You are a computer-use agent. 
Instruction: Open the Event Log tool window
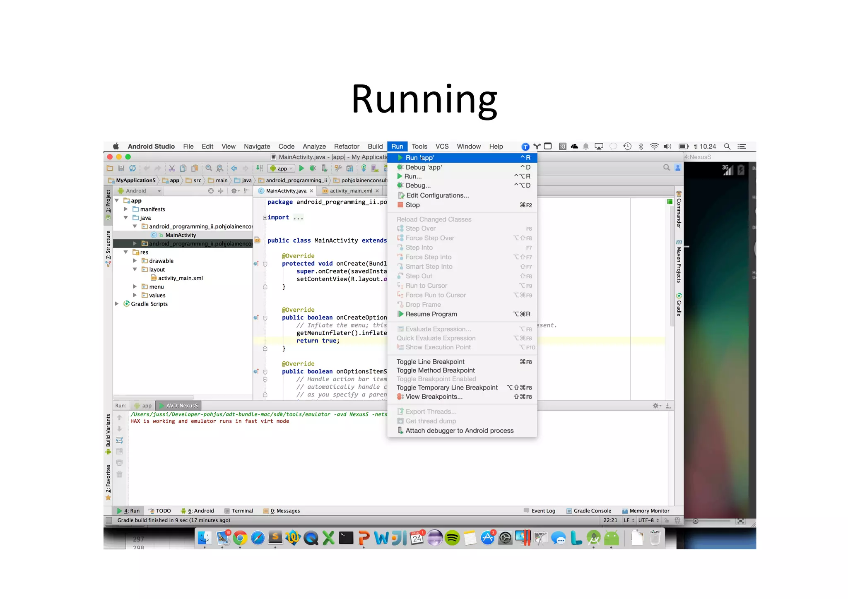coord(539,511)
